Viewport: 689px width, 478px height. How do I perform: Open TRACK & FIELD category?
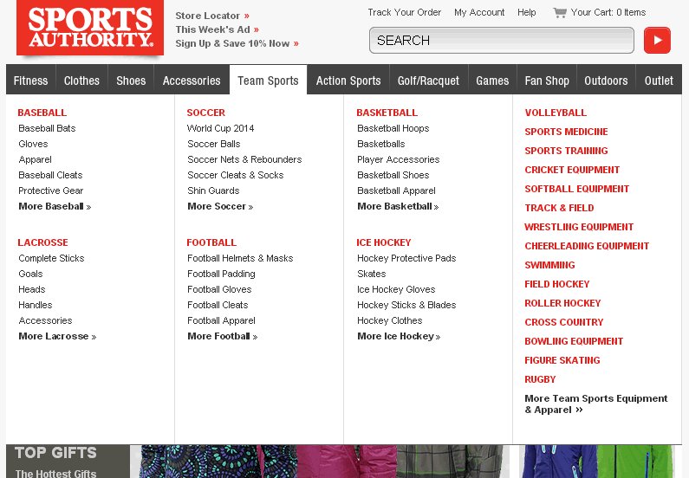559,208
